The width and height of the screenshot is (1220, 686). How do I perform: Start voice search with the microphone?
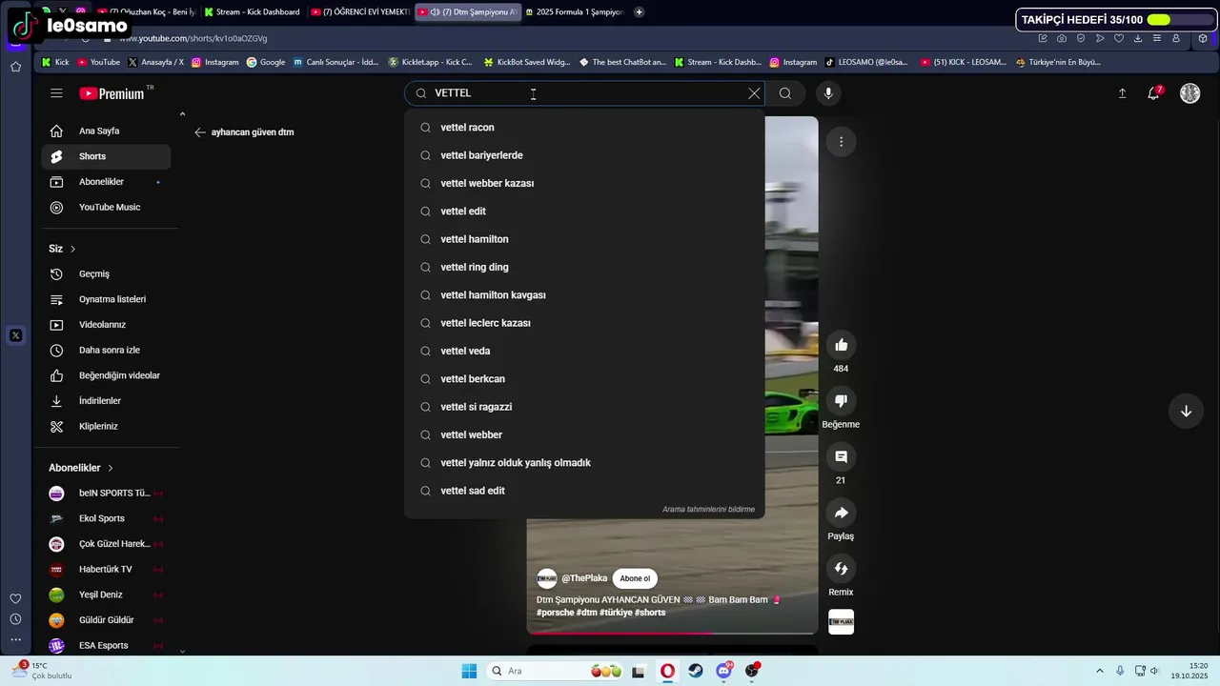click(x=828, y=93)
